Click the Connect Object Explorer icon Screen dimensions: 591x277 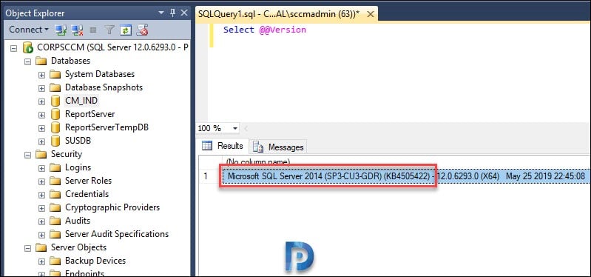click(x=61, y=30)
